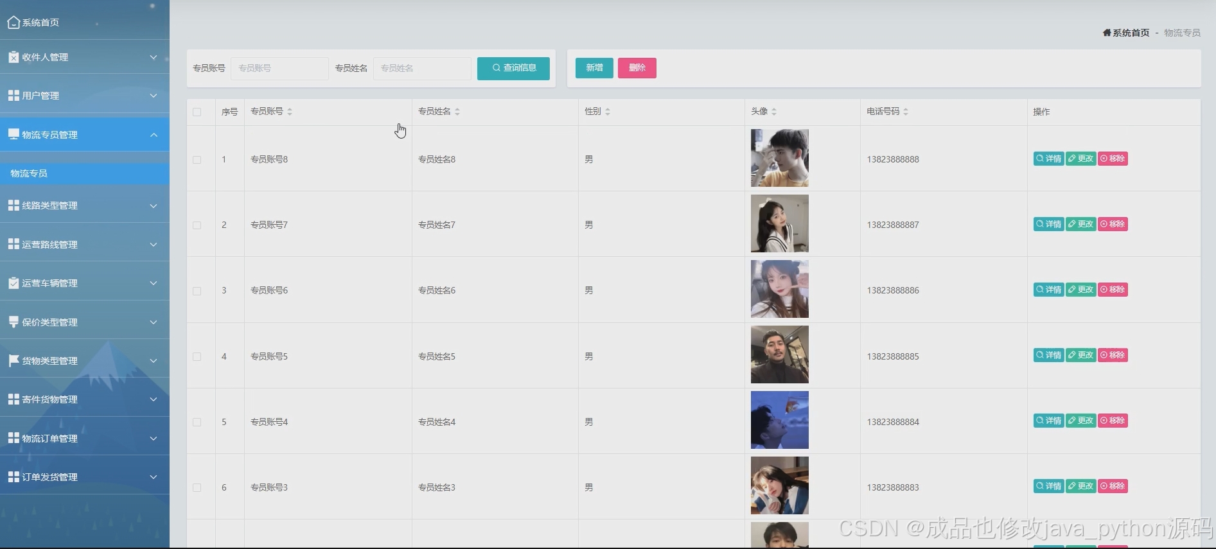Open avatar thumbnail of 专员姓名8
The image size is (1216, 549).
pos(780,158)
